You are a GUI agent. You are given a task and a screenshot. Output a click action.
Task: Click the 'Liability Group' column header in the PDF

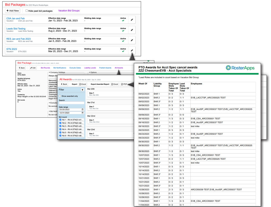[x=157, y=85]
